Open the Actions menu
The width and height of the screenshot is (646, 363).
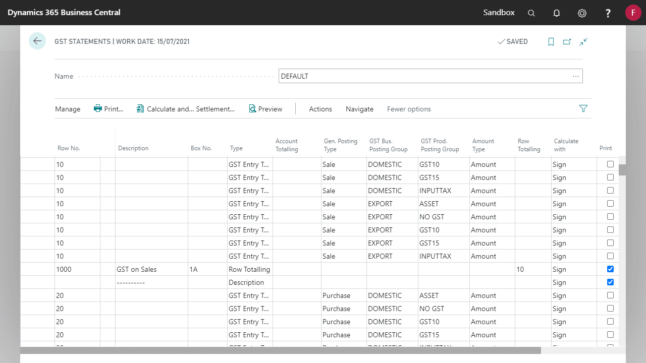320,109
